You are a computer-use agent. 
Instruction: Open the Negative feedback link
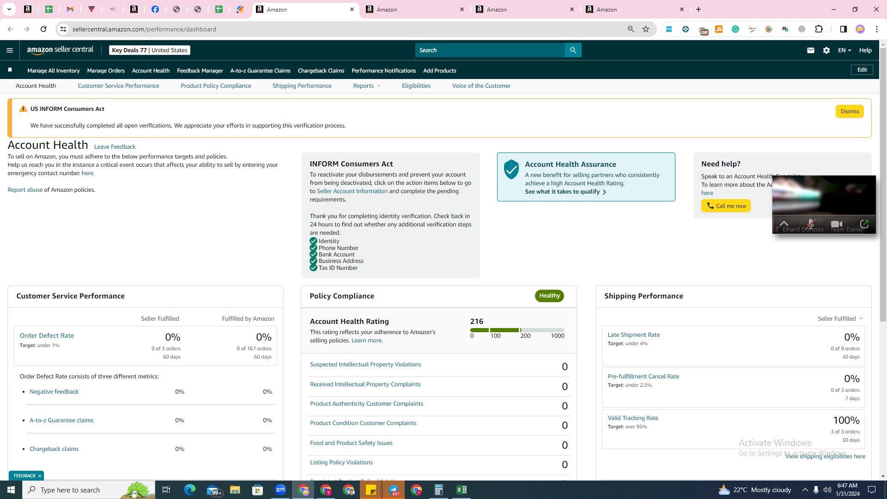[x=54, y=392]
